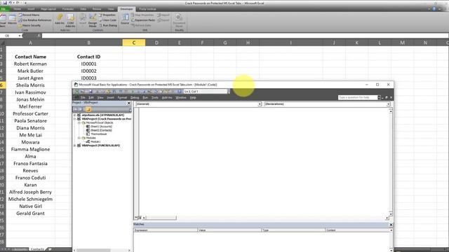This screenshot has height=252, width=449.
Task: Click the Type a question for help box
Action: [x=358, y=97]
